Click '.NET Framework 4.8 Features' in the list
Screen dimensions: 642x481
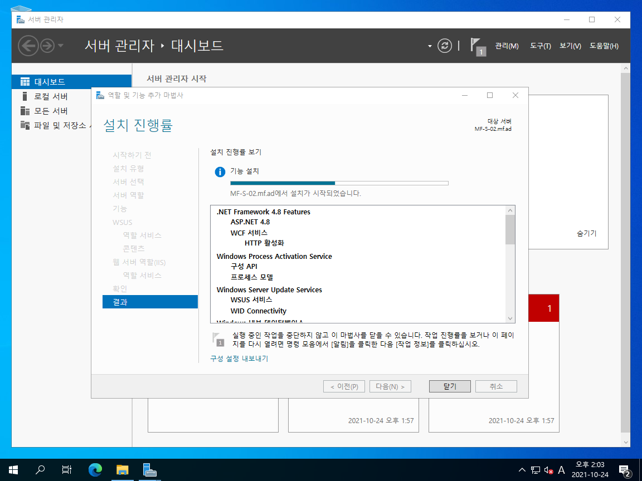click(263, 212)
